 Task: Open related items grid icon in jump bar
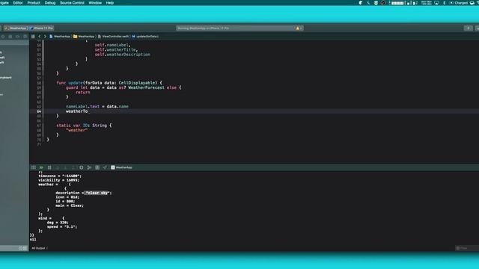tap(33, 37)
